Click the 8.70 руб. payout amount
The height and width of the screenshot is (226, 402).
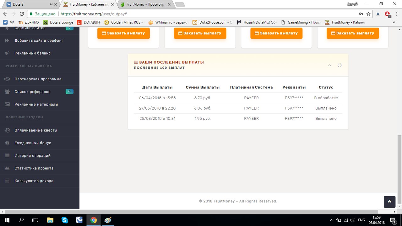[203, 98]
